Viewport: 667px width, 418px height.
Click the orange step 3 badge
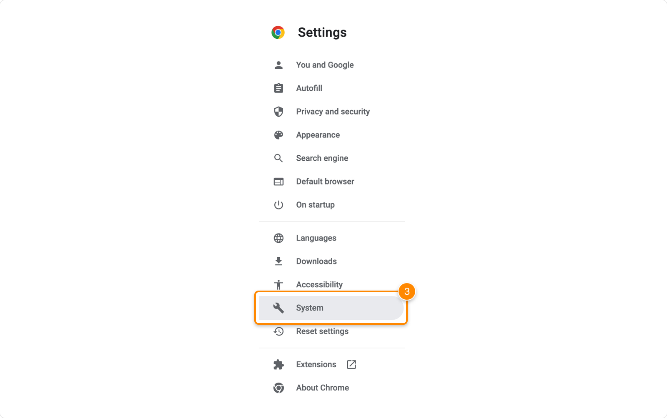click(x=406, y=292)
